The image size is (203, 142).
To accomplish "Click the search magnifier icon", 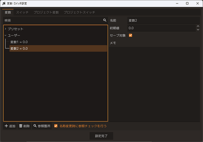I will click(105, 20).
